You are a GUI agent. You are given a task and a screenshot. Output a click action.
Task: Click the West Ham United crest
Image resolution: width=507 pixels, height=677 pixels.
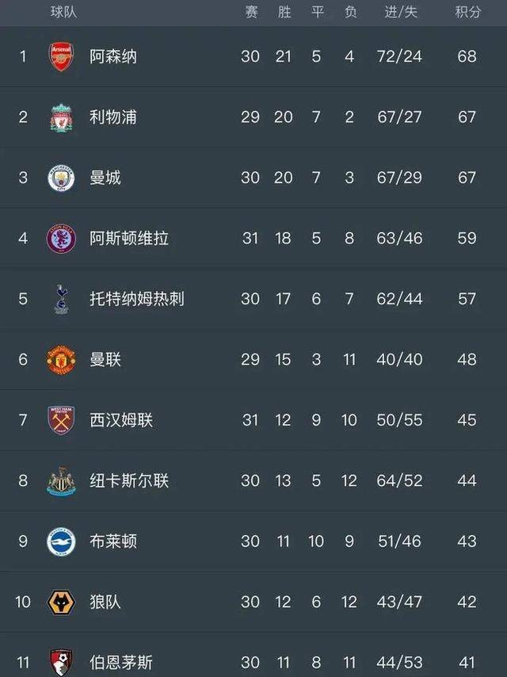point(61,420)
